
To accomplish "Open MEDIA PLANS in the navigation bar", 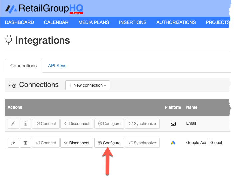I will coord(94,22).
